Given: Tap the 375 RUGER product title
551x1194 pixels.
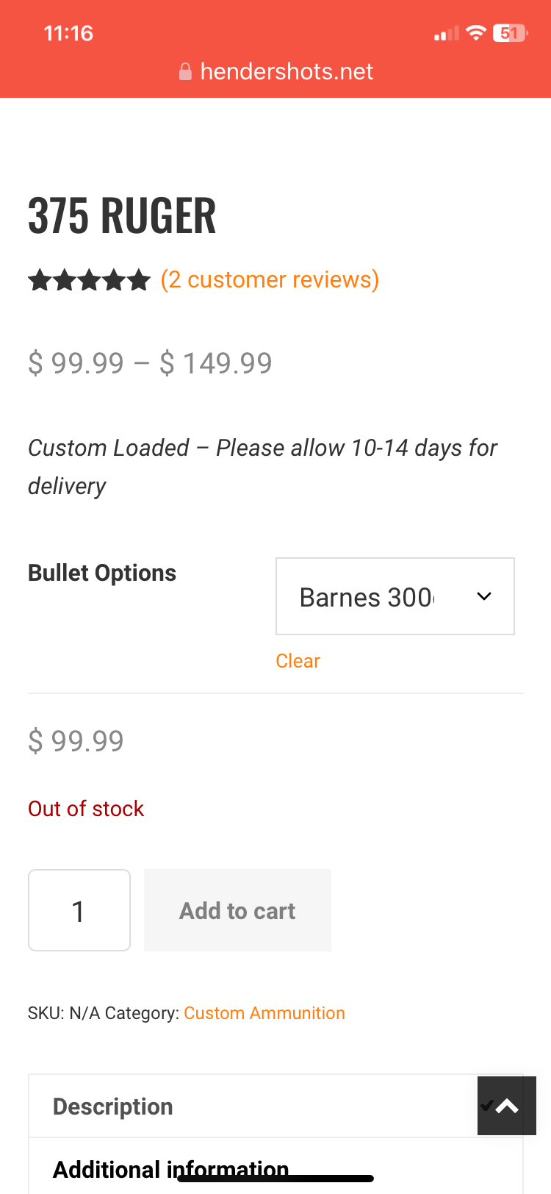Looking at the screenshot, I should tap(122, 215).
